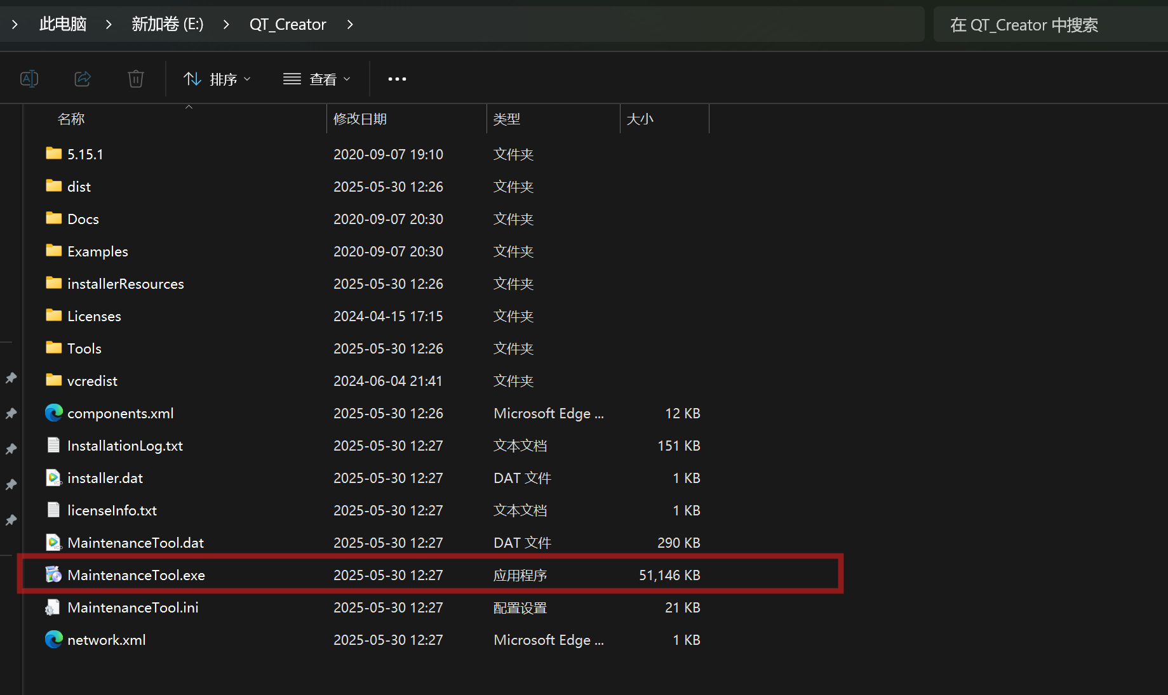Select file name licenseInfo.txt
This screenshot has width=1168, height=695.
pyautogui.click(x=112, y=510)
